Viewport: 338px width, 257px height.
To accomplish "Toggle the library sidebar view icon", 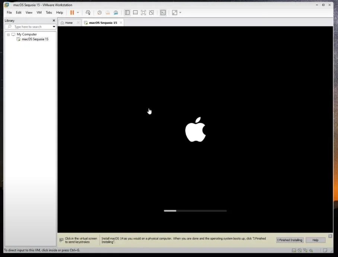I will click(127, 13).
